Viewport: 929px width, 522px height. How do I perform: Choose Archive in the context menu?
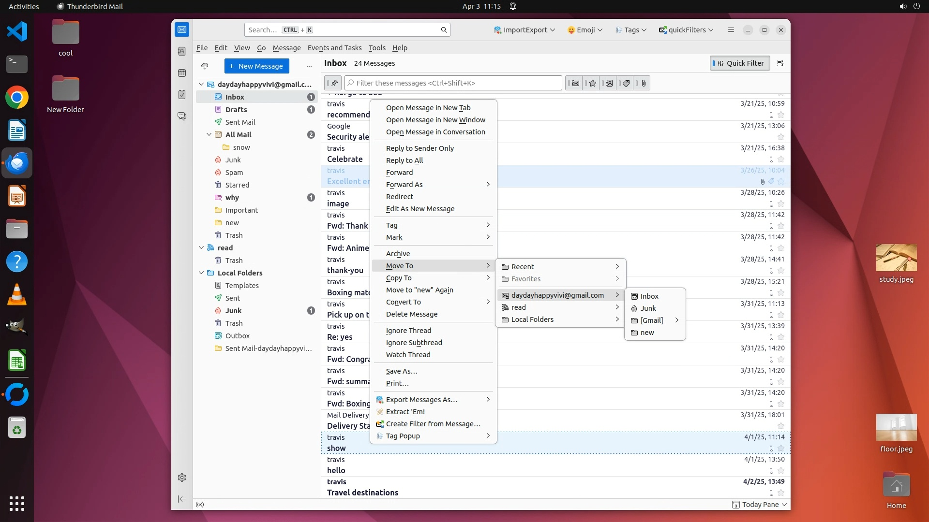pos(398,254)
